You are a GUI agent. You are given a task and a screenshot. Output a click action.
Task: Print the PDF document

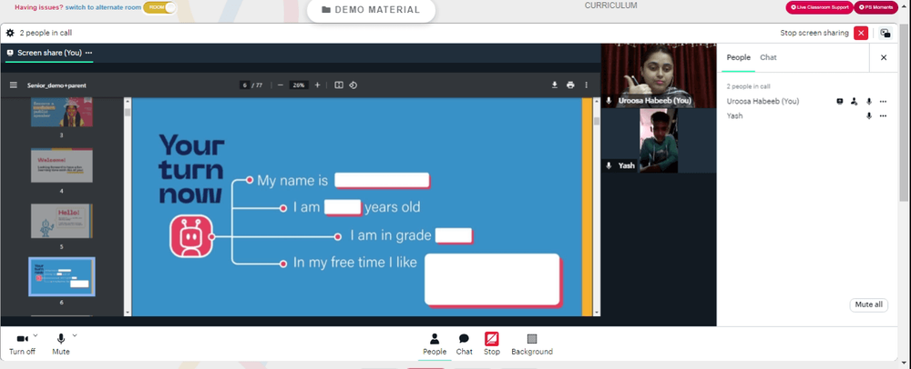pyautogui.click(x=570, y=85)
